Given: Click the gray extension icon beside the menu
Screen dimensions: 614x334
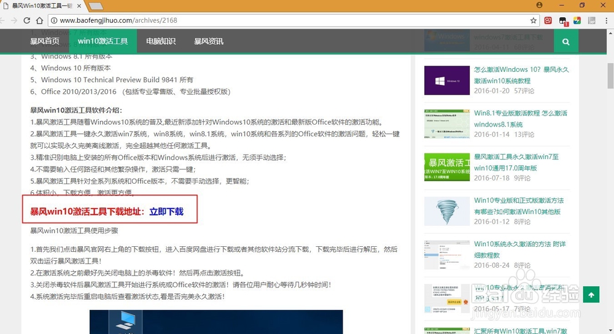Looking at the screenshot, I should [x=592, y=20].
